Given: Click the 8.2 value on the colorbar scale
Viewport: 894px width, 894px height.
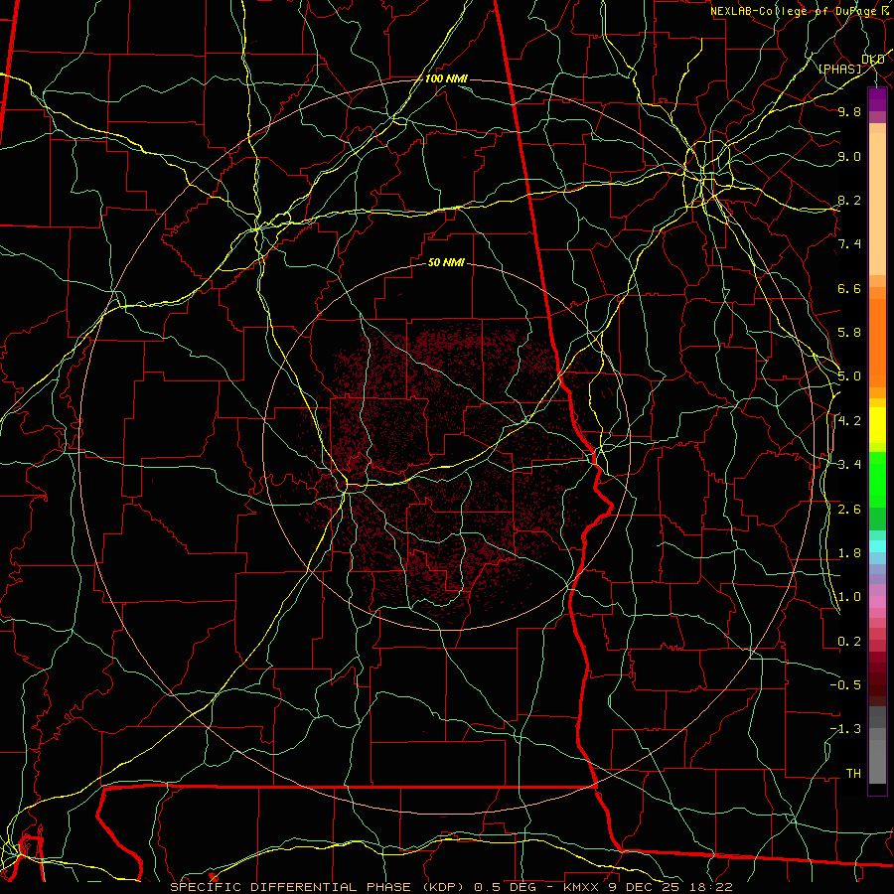Looking at the screenshot, I should point(849,200).
